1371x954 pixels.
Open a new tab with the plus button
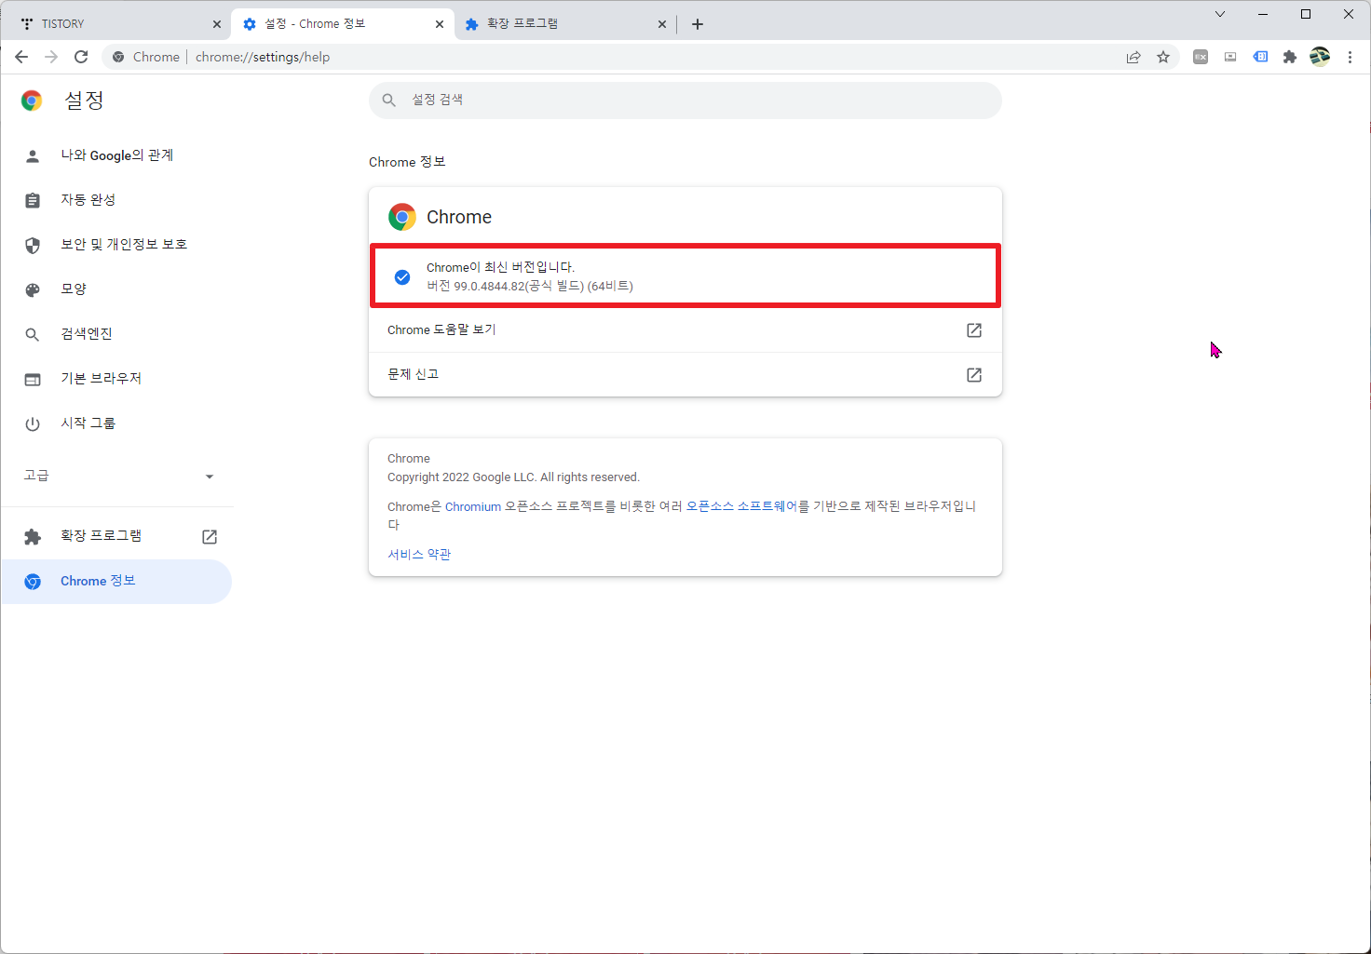[698, 24]
